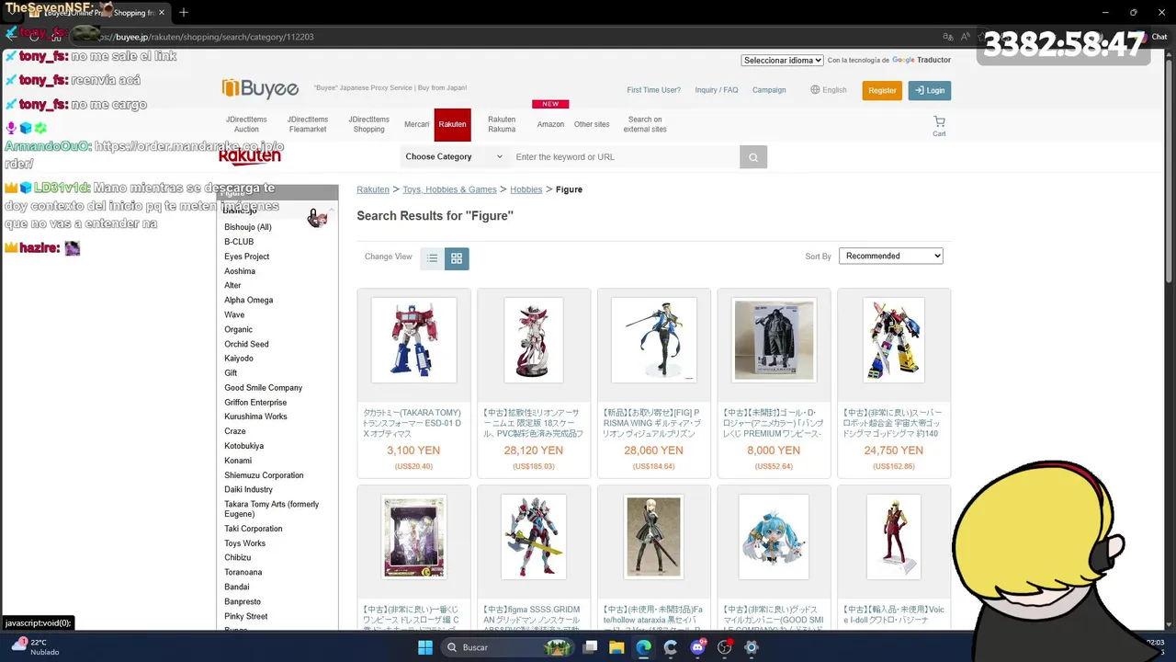Open the figma SSSS.GRIDMAN thumbnail
This screenshot has width=1176, height=662.
click(x=534, y=537)
